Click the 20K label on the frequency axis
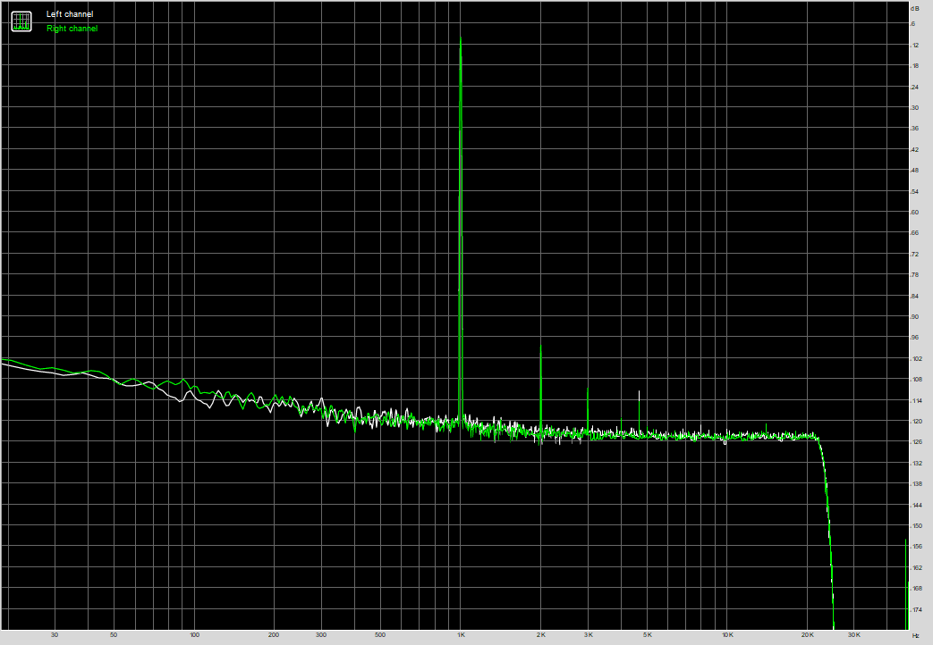 click(807, 635)
